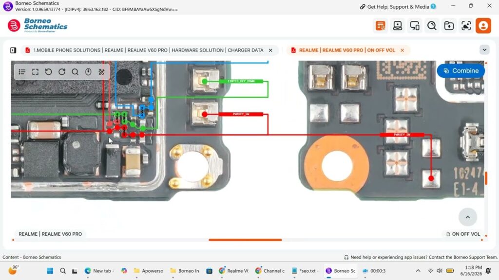Expand the tab list dropdown chevron

pos(484,50)
